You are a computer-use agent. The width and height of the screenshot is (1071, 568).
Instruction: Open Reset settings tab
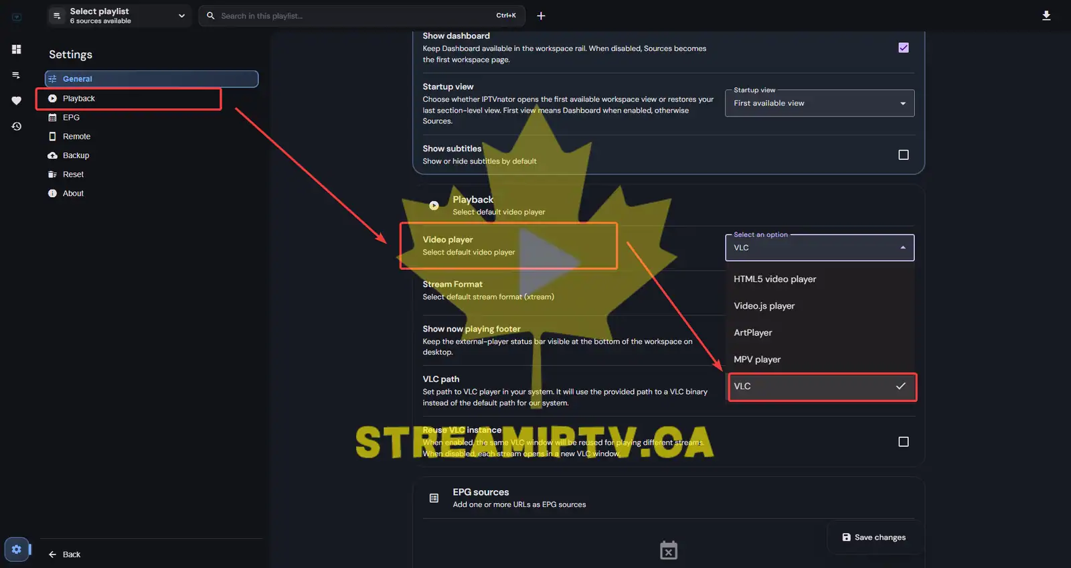click(x=151, y=174)
